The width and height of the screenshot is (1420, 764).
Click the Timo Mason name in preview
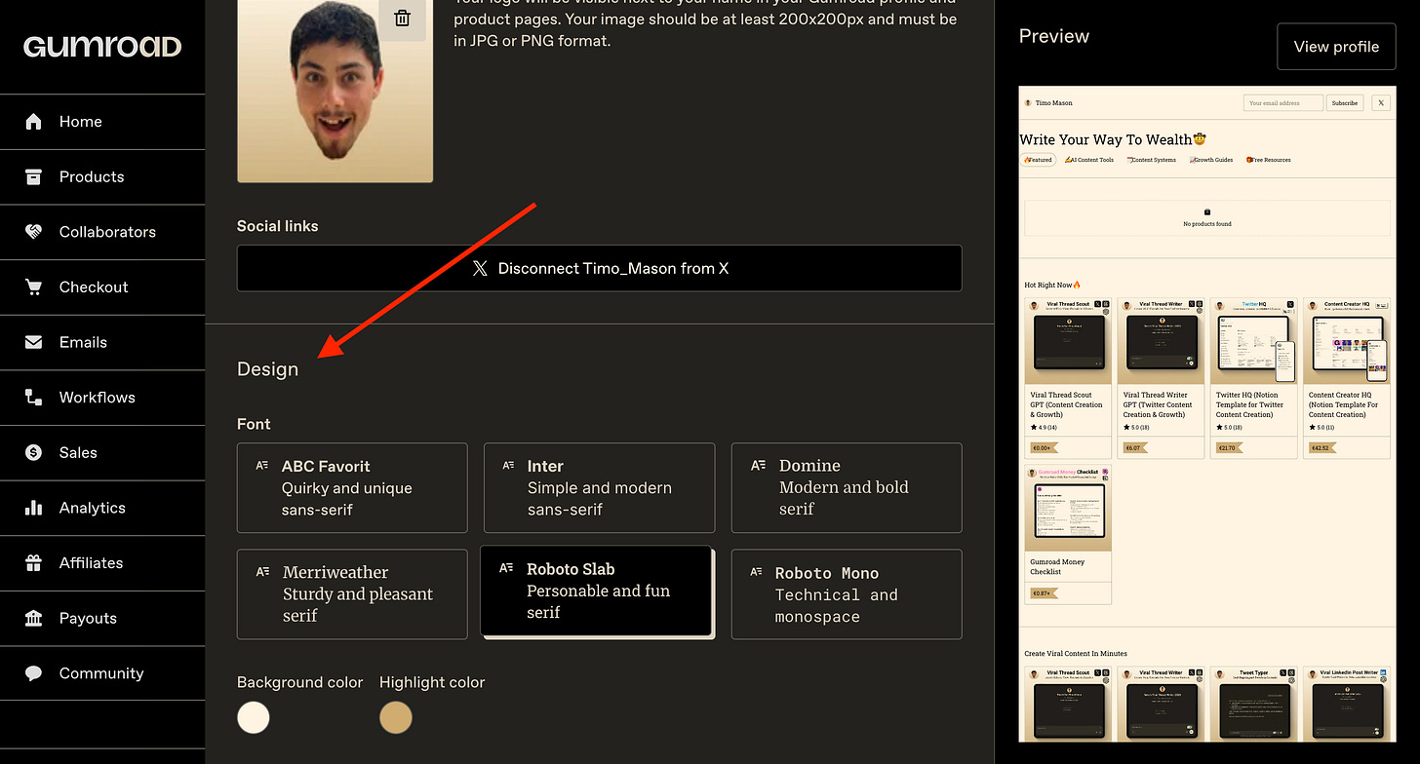pos(1053,102)
